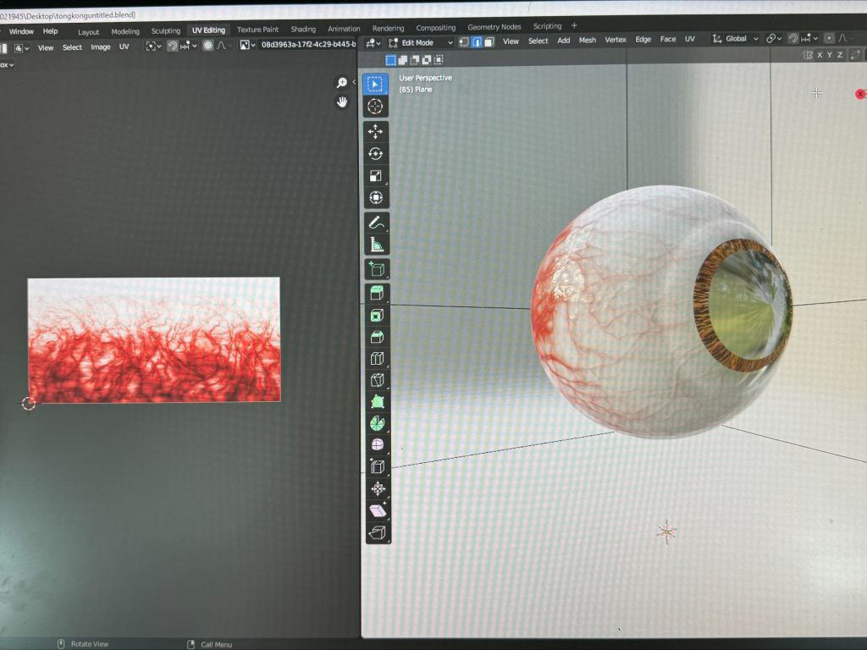Viewport: 867px width, 650px height.
Task: Open the image browse dropdown in UV editor
Action: pos(247,46)
